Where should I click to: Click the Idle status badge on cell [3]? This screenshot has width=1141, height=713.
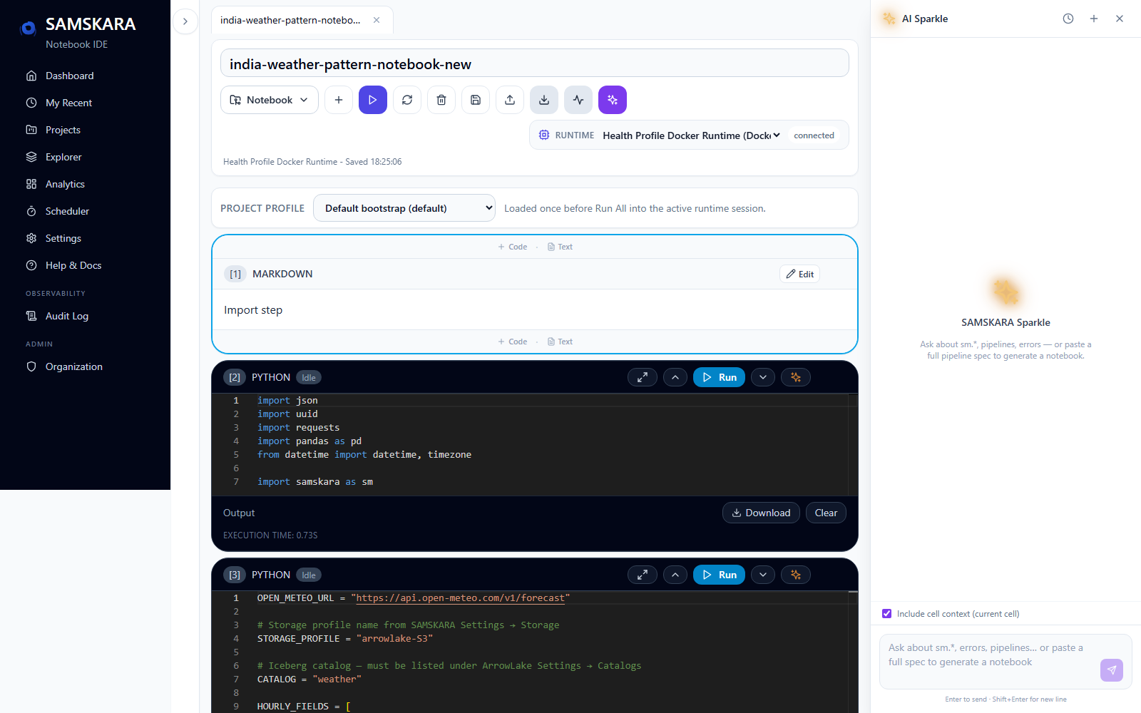(309, 575)
